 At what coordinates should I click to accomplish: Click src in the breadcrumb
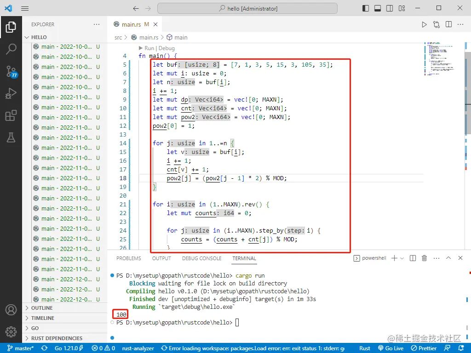point(118,38)
